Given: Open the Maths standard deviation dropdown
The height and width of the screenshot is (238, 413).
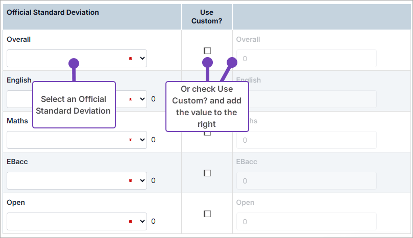Looking at the screenshot, I should click(77, 140).
